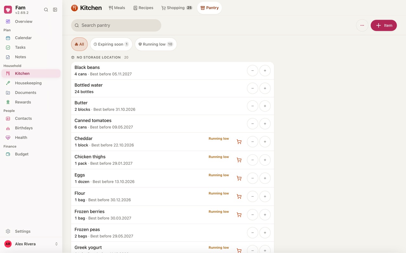Open Settings from the sidebar

pyautogui.click(x=31, y=231)
